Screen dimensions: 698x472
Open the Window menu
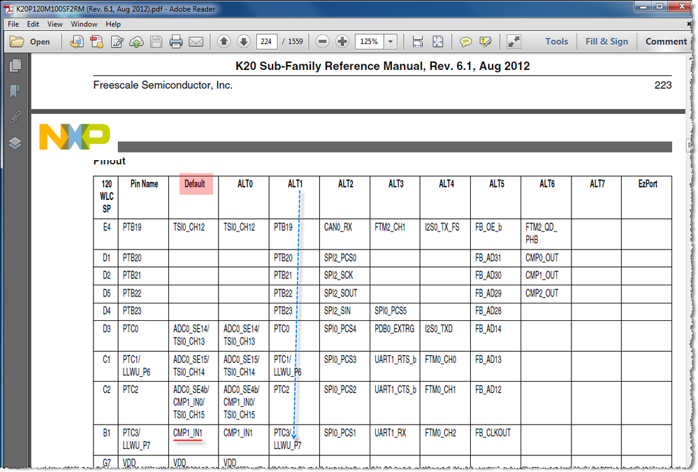coord(84,24)
